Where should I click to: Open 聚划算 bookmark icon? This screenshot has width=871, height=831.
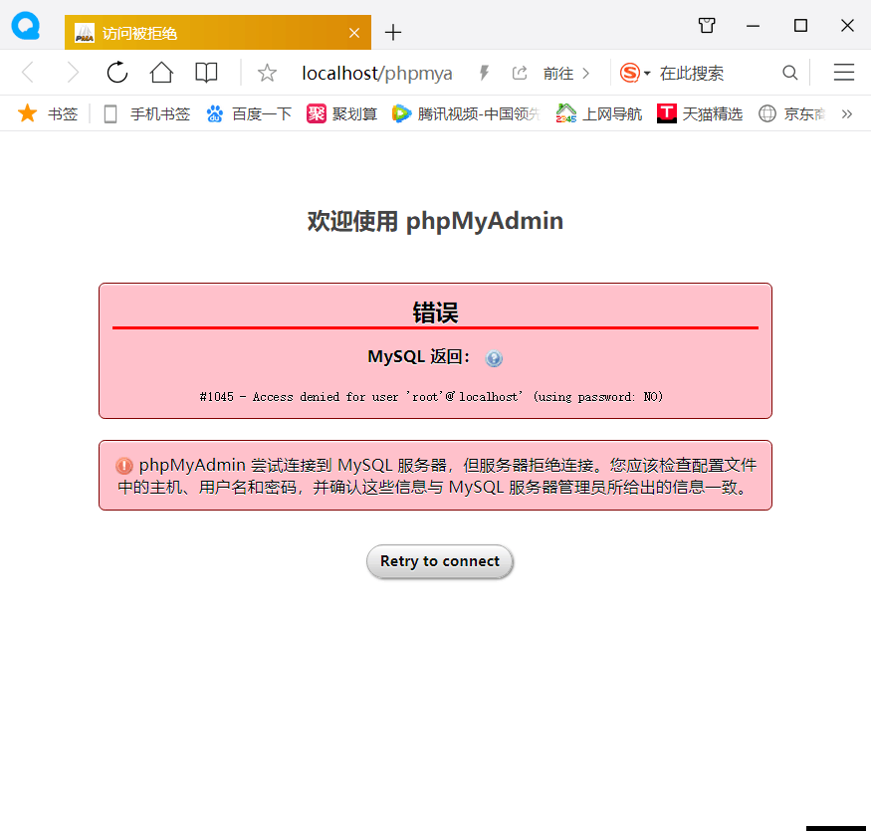click(x=316, y=113)
